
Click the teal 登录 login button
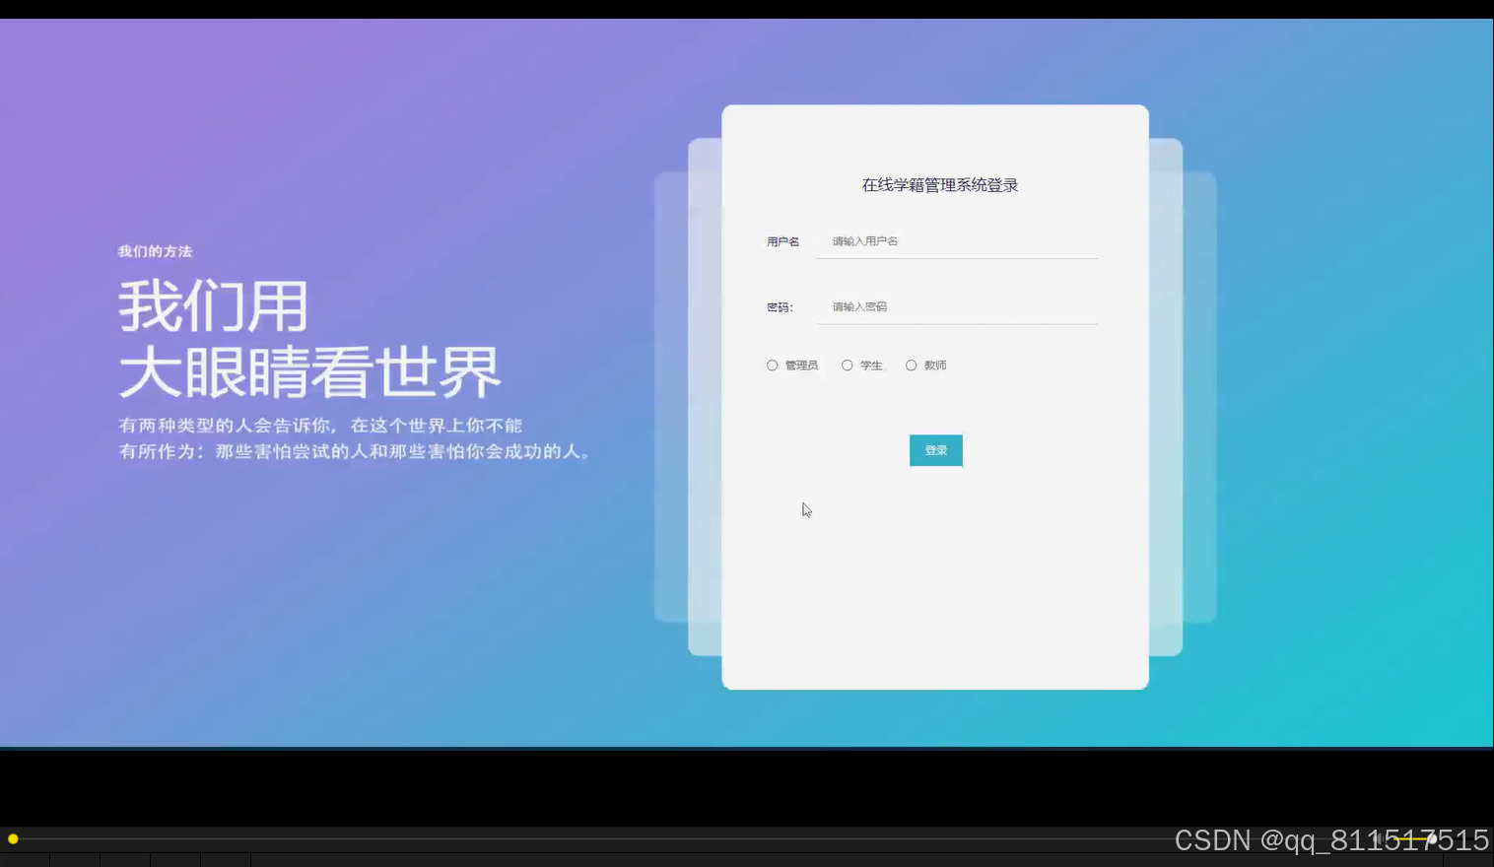click(x=934, y=450)
